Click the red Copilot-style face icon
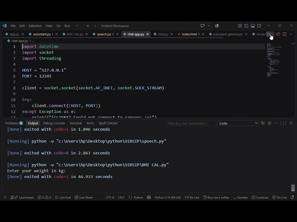Viewport: 297px width, 222px height. tap(278, 34)
